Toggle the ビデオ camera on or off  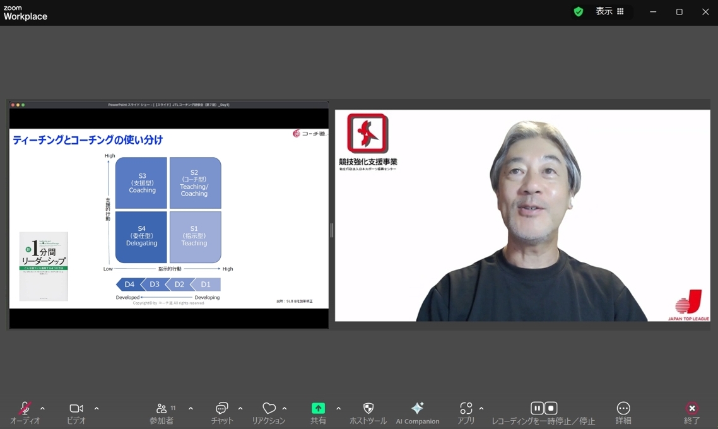tap(76, 408)
